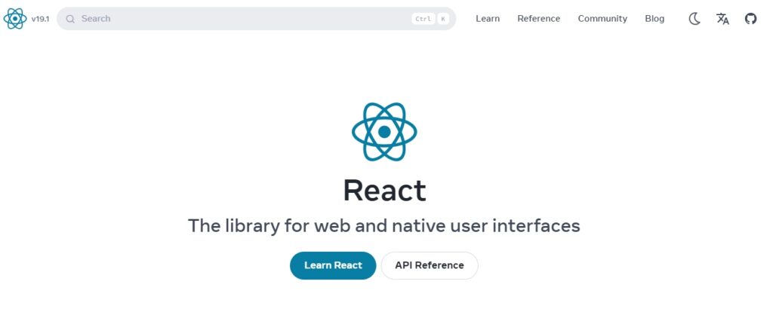Image resolution: width=773 pixels, height=321 pixels.
Task: Toggle dark mode with the moon icon
Action: click(694, 19)
